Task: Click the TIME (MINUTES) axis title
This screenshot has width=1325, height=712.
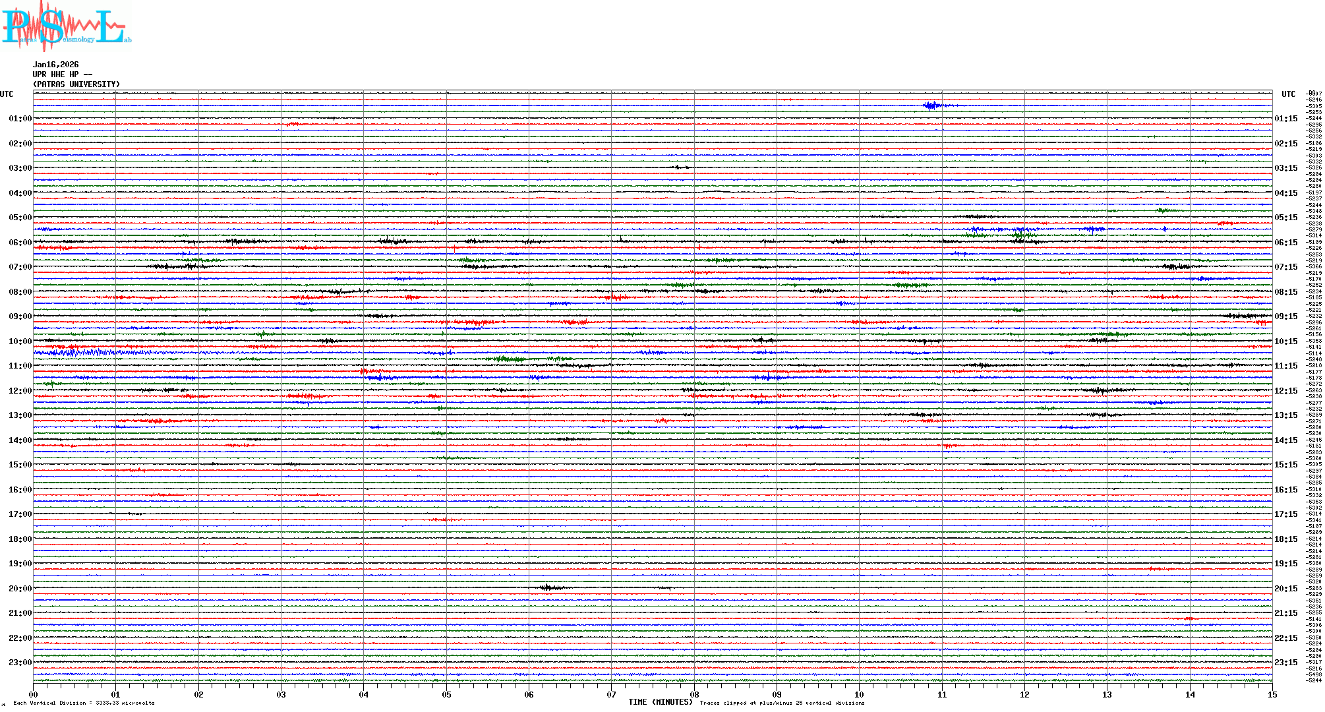Action: click(660, 702)
